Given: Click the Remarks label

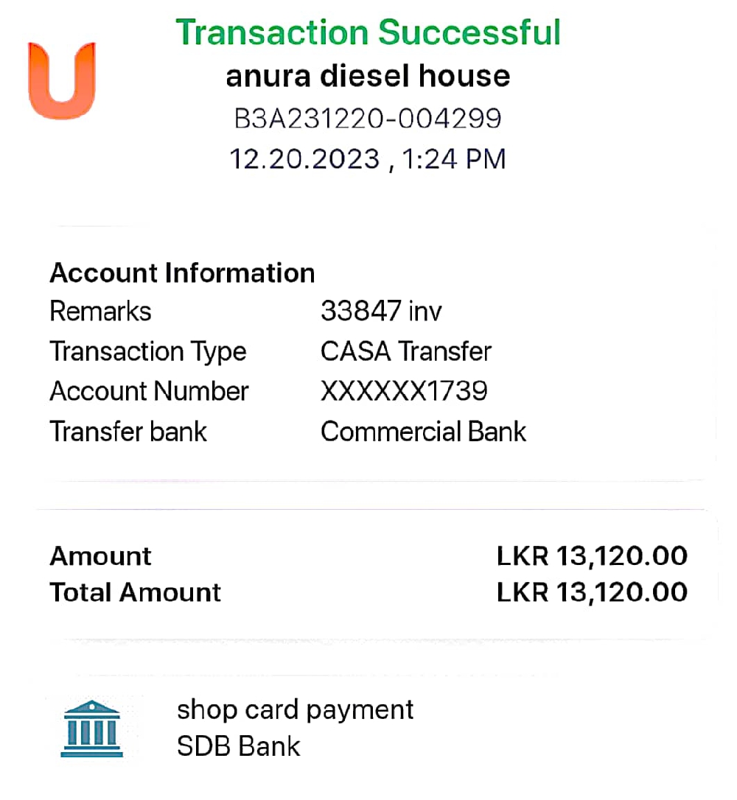Looking at the screenshot, I should (100, 312).
